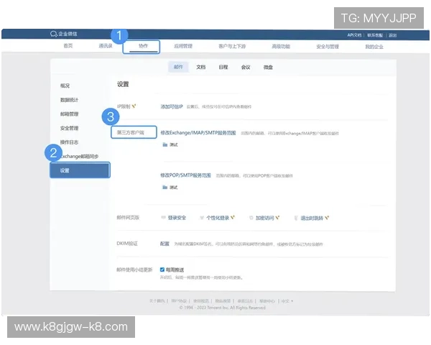Open the 高级功能 tab
This screenshot has height=345, width=431.
pos(281,47)
